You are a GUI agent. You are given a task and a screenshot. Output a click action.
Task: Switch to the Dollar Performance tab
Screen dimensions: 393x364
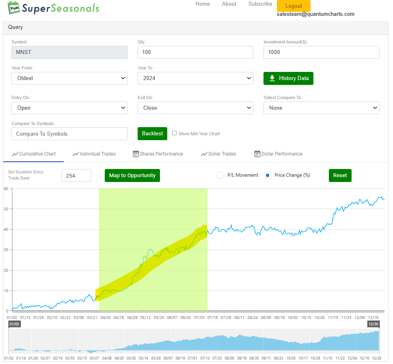[x=278, y=154]
